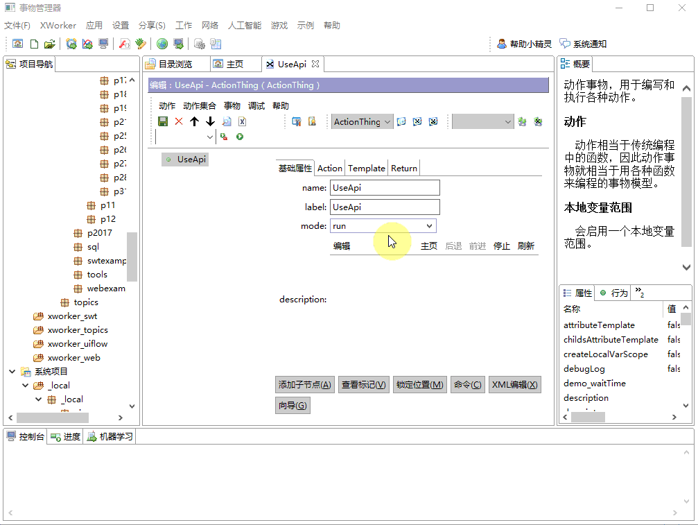Viewport: 698px width, 525px height.
Task: Open the XWorker menu
Action: click(58, 26)
